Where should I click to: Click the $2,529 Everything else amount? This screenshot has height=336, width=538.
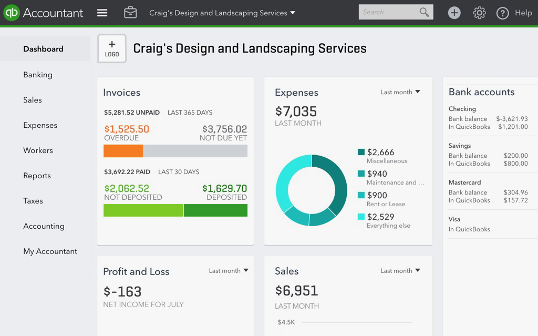tap(380, 217)
